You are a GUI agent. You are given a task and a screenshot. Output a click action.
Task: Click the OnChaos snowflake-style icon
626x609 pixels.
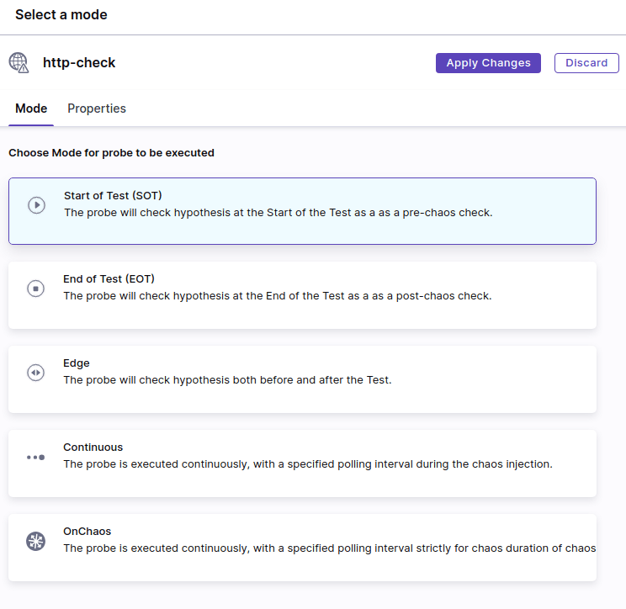point(35,542)
